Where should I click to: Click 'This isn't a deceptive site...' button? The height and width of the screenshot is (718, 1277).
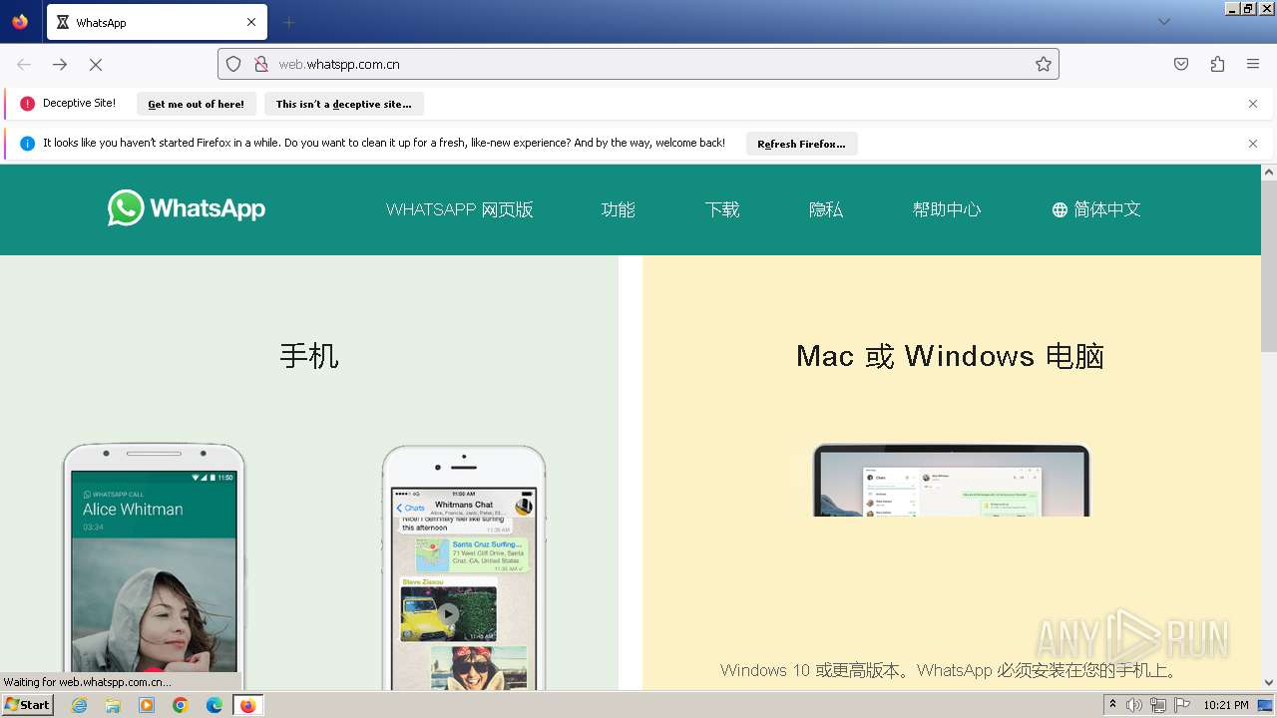[343, 104]
